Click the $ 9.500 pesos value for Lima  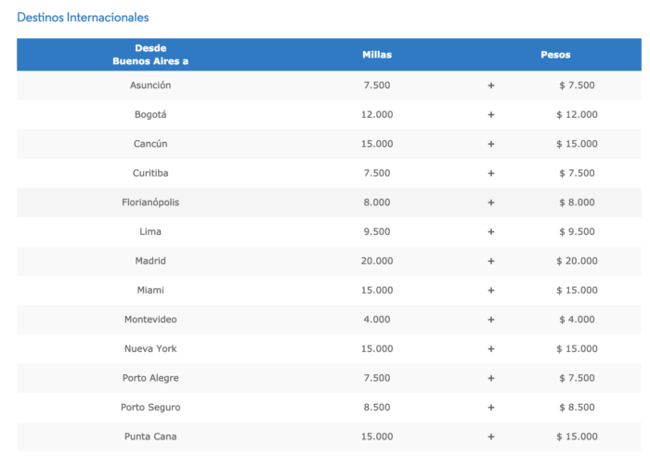[577, 231]
